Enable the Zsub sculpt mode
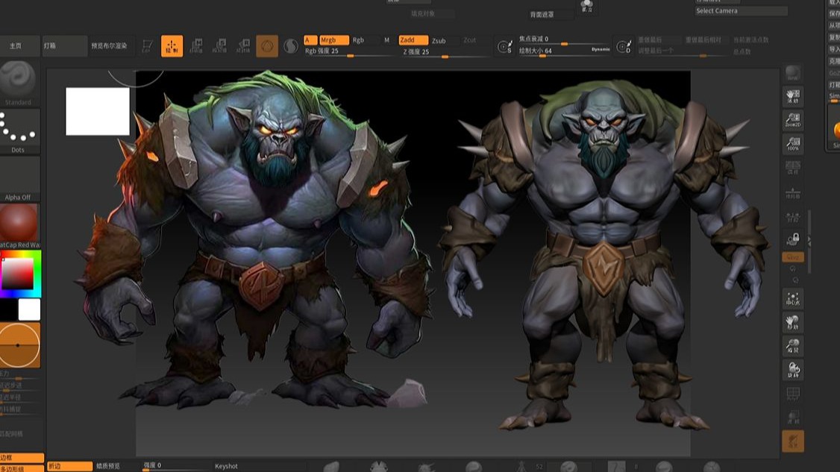Screen dimensions: 840x472 (439, 40)
